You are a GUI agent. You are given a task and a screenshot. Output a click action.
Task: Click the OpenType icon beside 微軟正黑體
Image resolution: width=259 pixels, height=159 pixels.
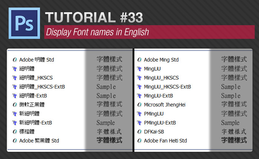(x=15, y=105)
